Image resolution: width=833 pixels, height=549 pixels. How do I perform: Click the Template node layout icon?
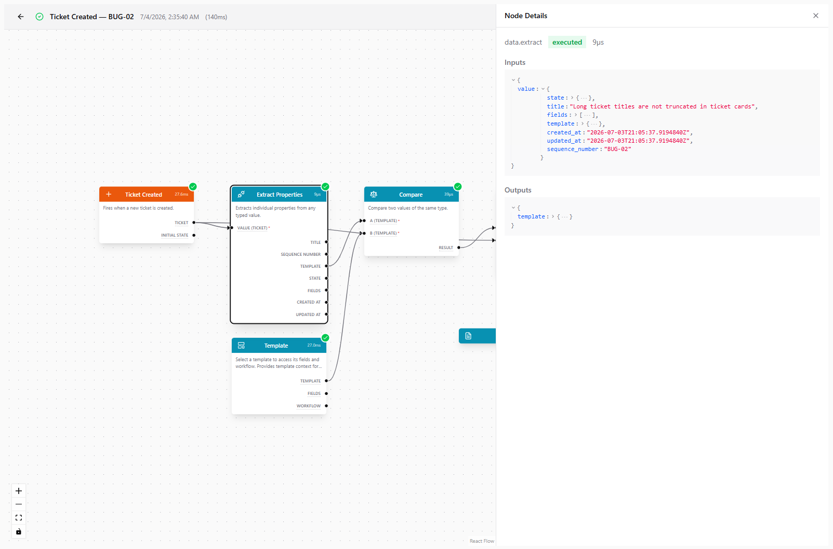[x=241, y=346]
